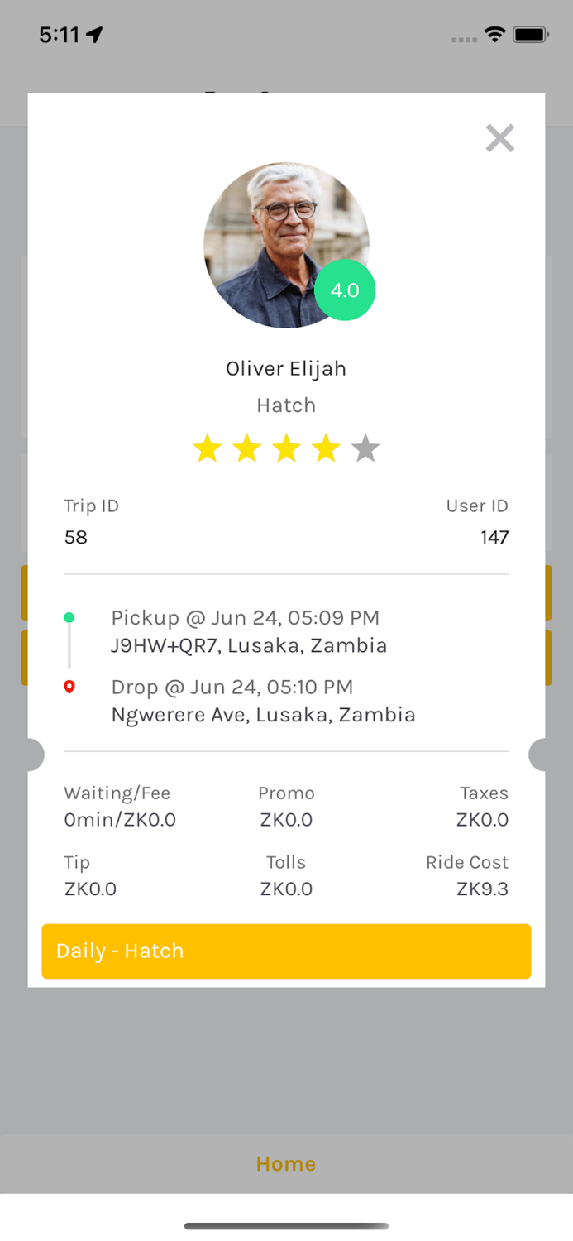This screenshot has height=1241, width=573.
Task: Select the first yellow star
Action: pyautogui.click(x=207, y=448)
